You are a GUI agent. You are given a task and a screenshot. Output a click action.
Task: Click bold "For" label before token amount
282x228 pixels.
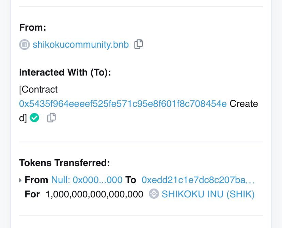tap(32, 194)
